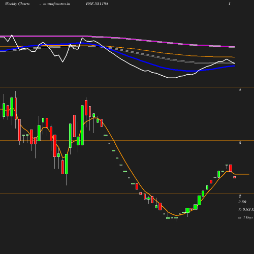Click the last price value "2.30"
This screenshot has height=254, width=254.
point(242,202)
